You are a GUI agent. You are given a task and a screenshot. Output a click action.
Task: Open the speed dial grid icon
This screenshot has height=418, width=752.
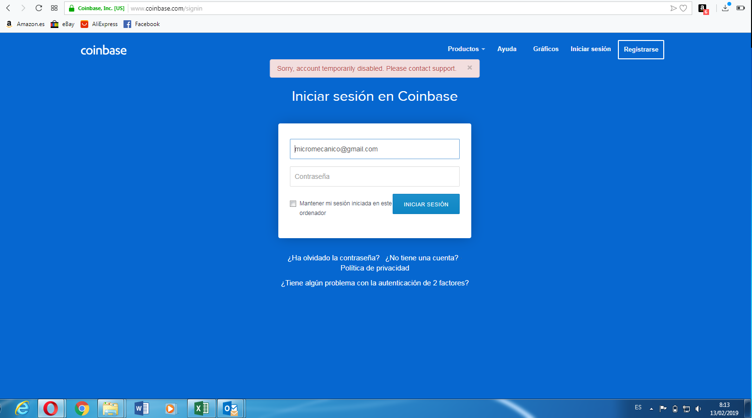tap(54, 8)
